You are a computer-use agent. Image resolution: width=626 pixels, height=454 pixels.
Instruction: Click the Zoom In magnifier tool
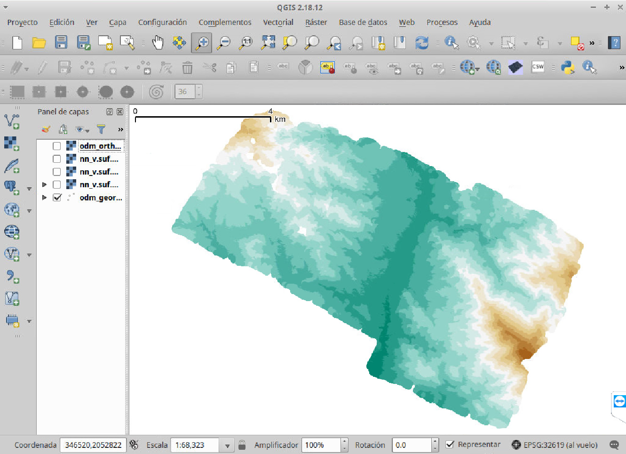202,43
